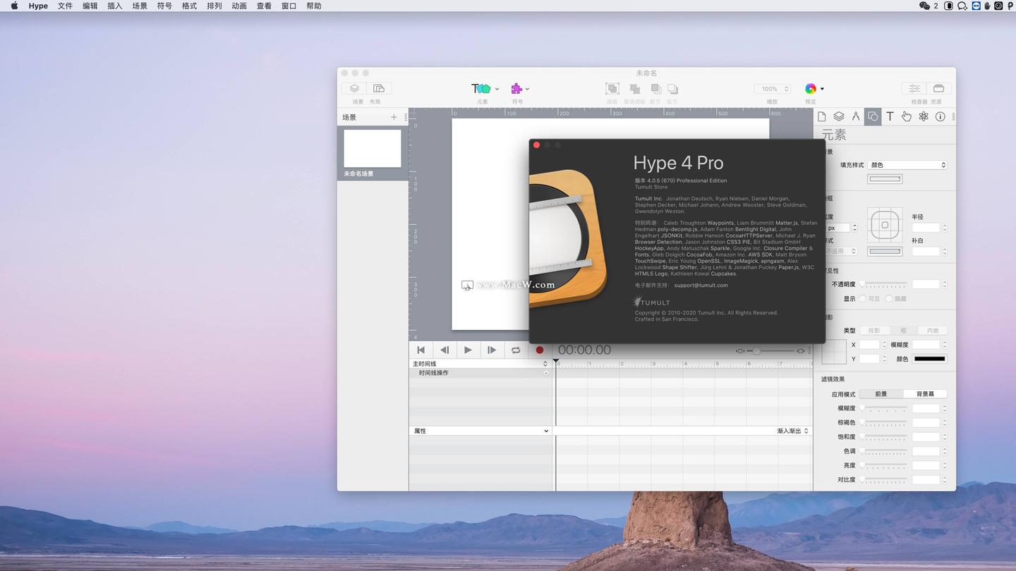Select the Visible radio option
This screenshot has width=1016, height=571.
(862, 299)
